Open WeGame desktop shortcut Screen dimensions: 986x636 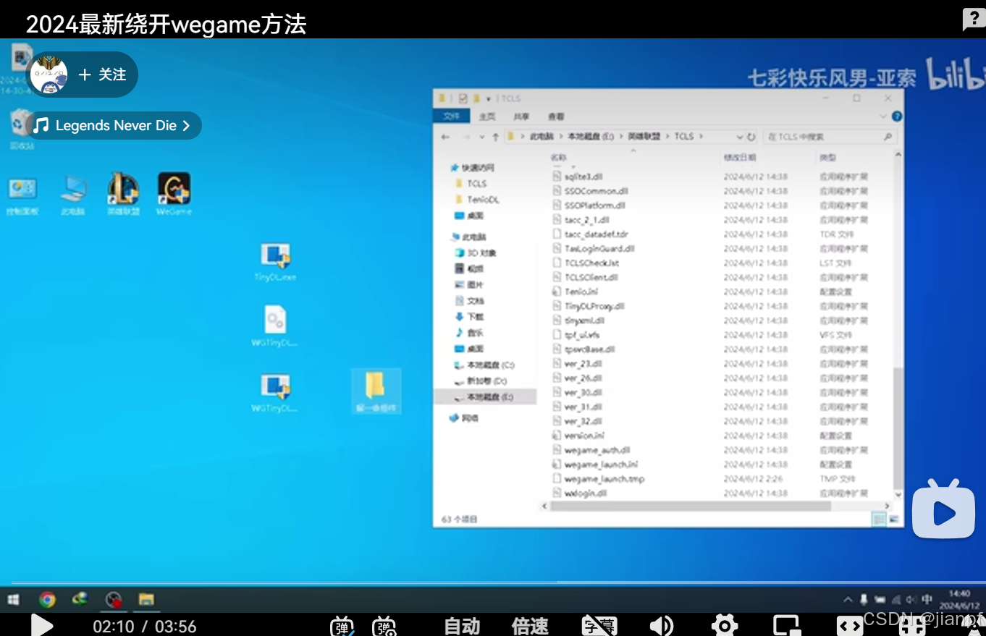pos(174,194)
